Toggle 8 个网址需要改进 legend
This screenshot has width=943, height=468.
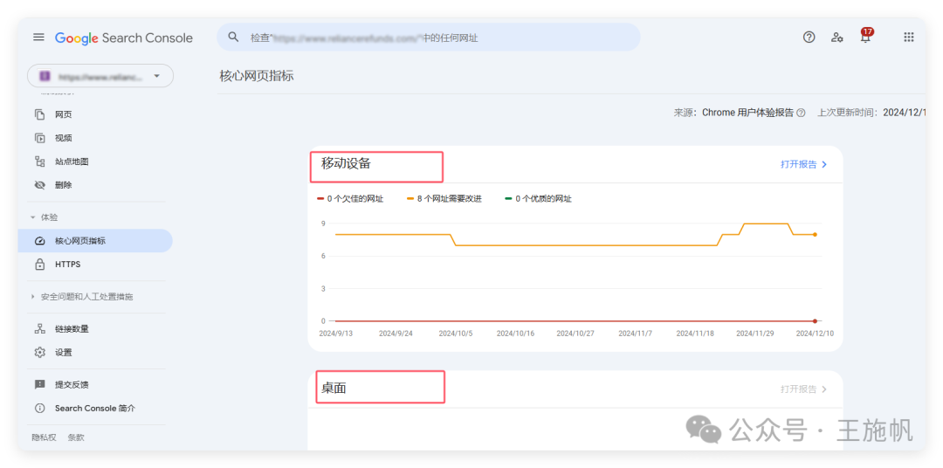tap(444, 198)
